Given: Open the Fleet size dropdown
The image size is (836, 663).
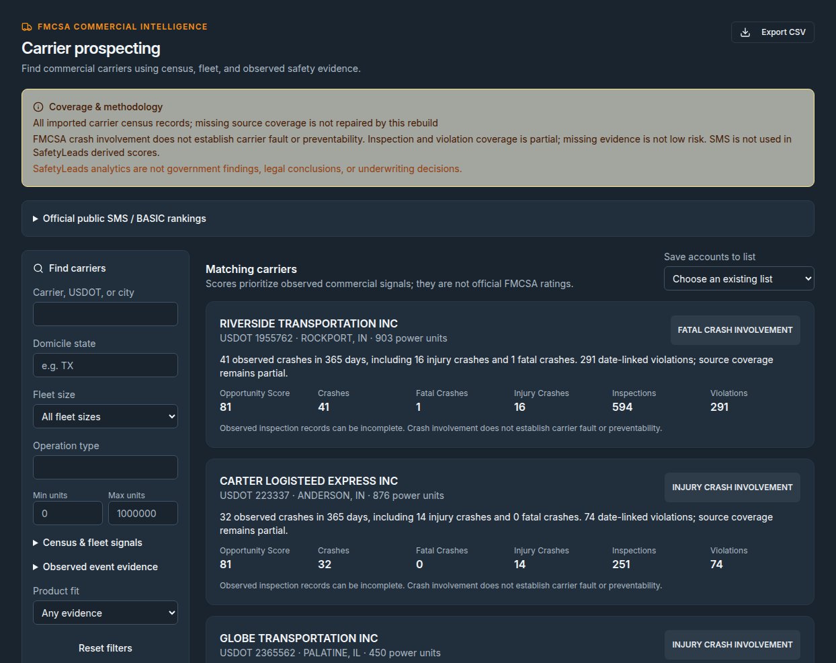Looking at the screenshot, I should click(106, 417).
